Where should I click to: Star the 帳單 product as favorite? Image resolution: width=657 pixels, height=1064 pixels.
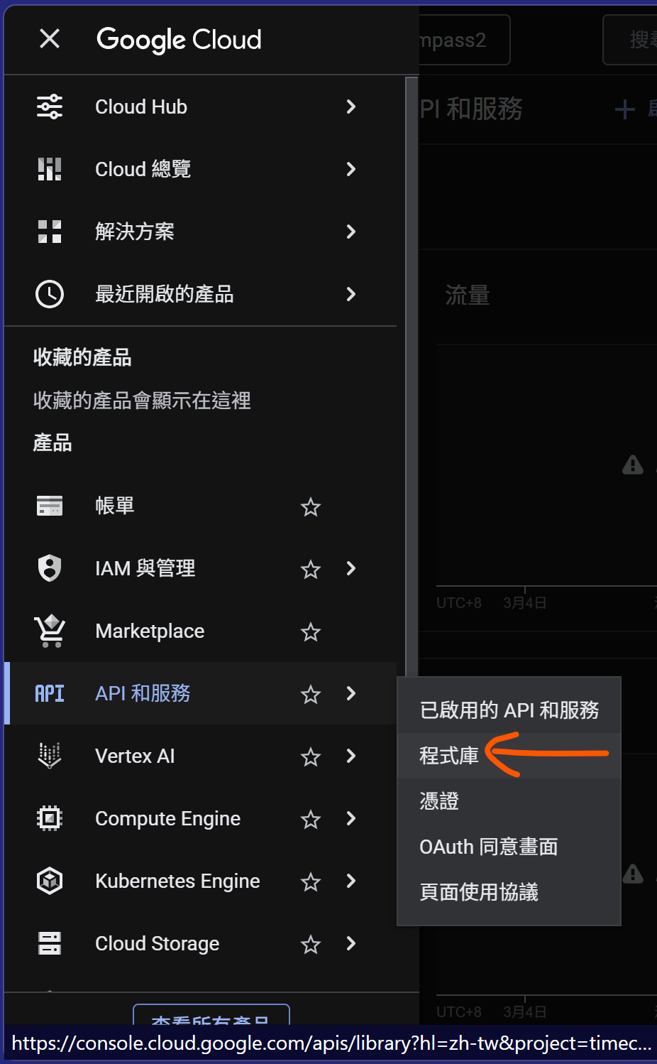tap(311, 507)
